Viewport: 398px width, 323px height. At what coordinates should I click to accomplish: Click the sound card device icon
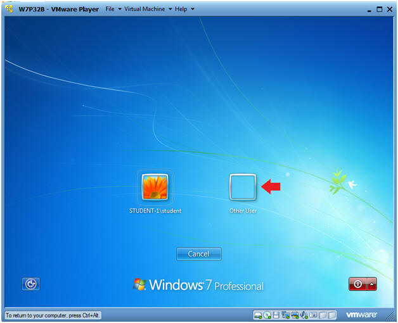click(304, 315)
